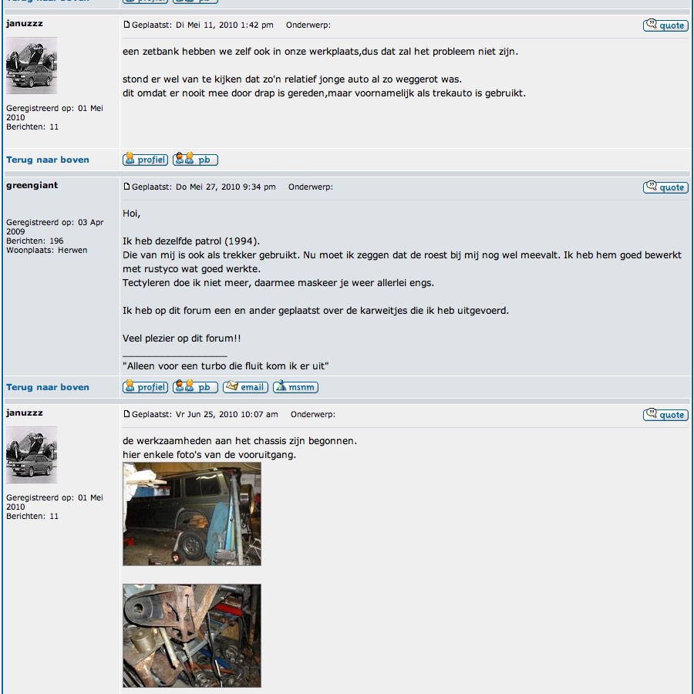Email greengiant via email button
Viewport: 694px width, 694px height.
[x=246, y=387]
